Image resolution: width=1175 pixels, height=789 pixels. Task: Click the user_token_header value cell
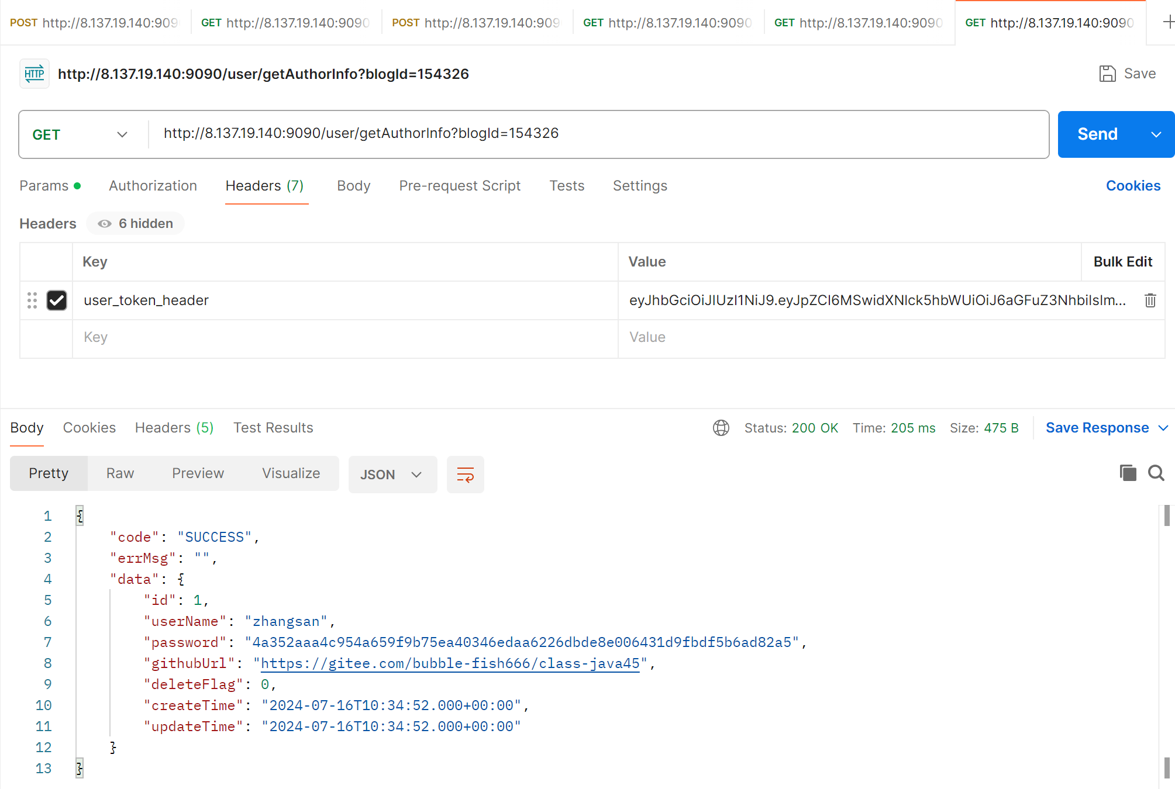877,300
